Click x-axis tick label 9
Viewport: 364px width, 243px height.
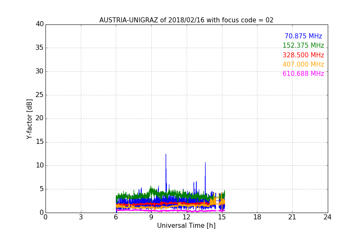[151, 218]
